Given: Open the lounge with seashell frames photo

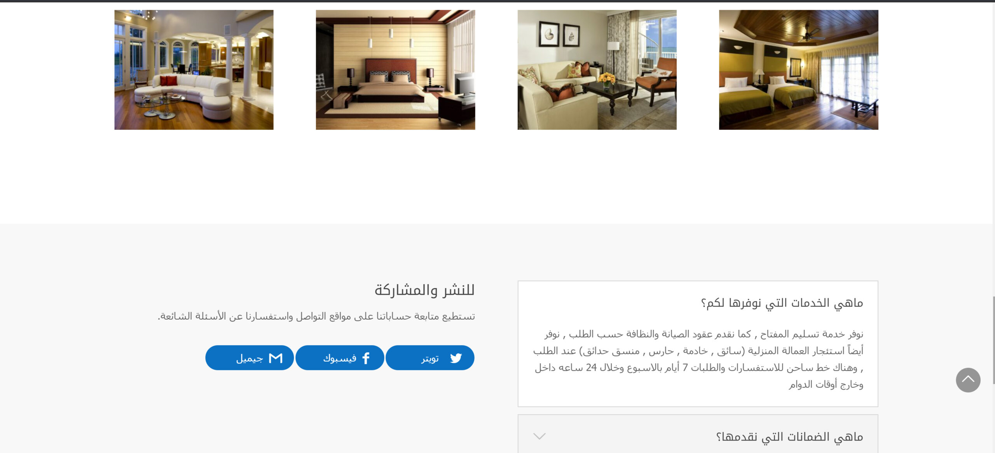Looking at the screenshot, I should tap(597, 70).
